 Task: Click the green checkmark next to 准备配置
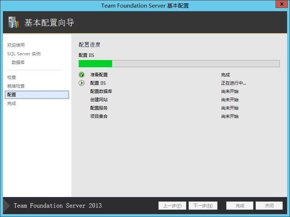click(x=82, y=75)
